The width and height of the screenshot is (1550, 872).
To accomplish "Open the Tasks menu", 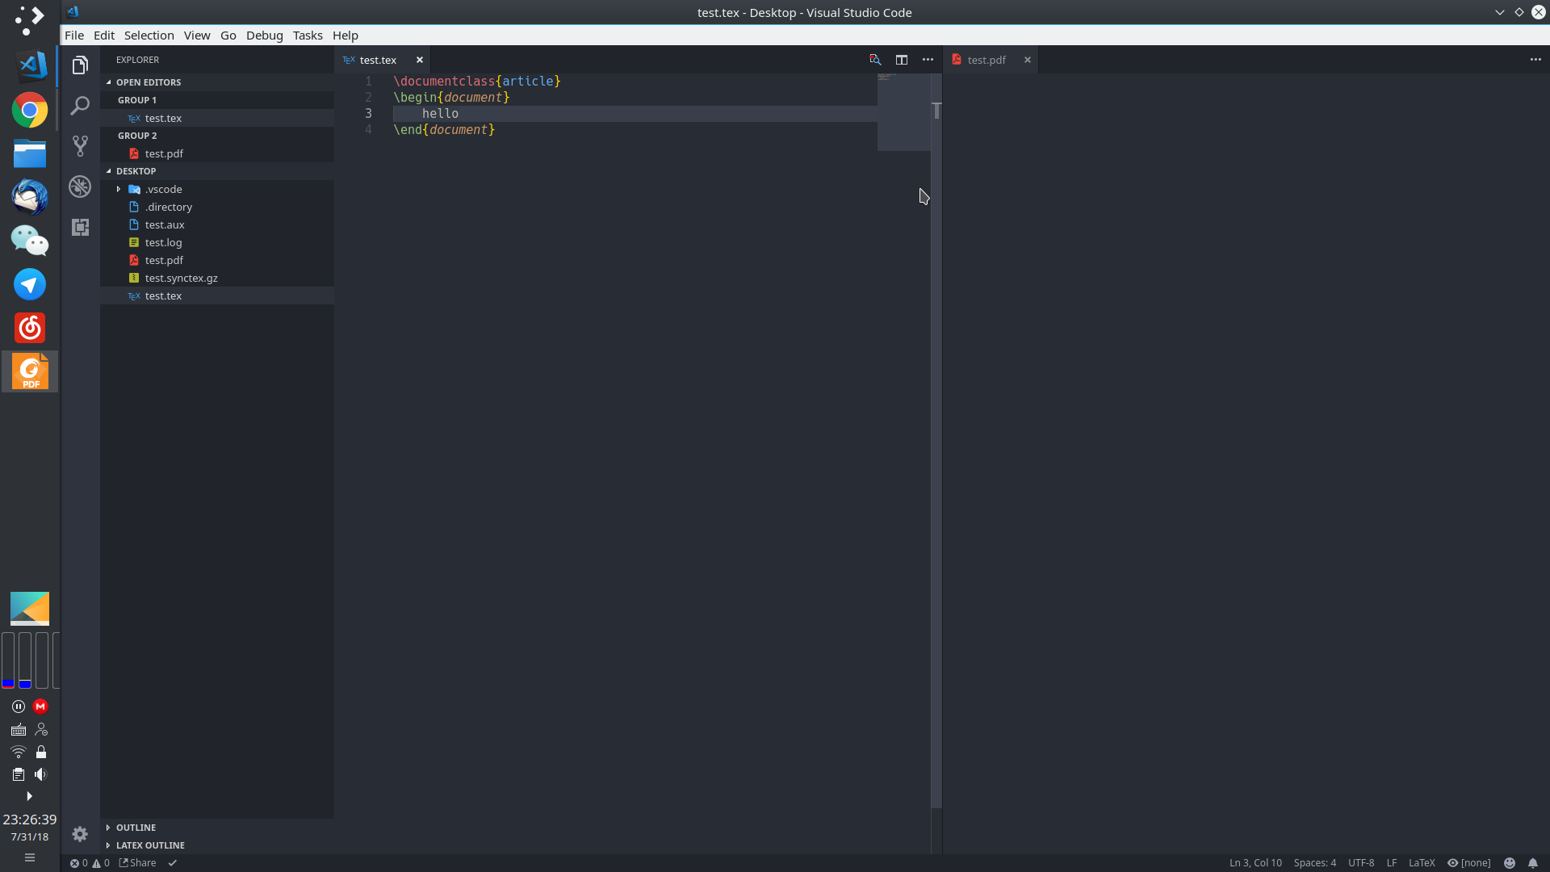I will tap(307, 36).
